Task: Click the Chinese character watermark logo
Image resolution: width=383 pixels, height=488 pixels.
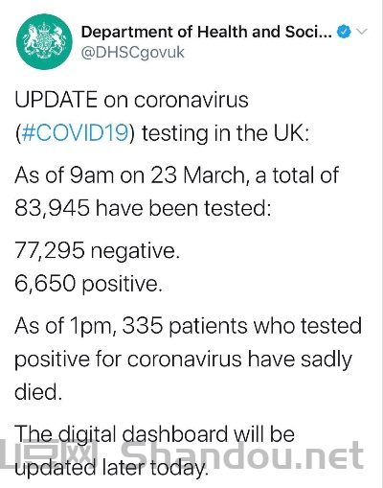Action: (49, 455)
